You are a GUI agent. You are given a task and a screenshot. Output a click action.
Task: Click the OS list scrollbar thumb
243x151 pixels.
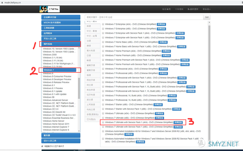click(x=79, y=88)
